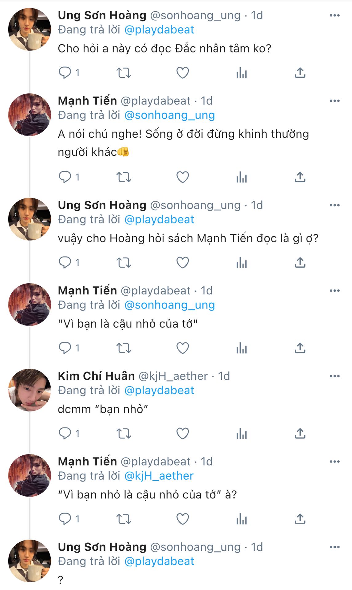Open the @kjH_aether mention link
This screenshot has width=352, height=590.
(159, 476)
